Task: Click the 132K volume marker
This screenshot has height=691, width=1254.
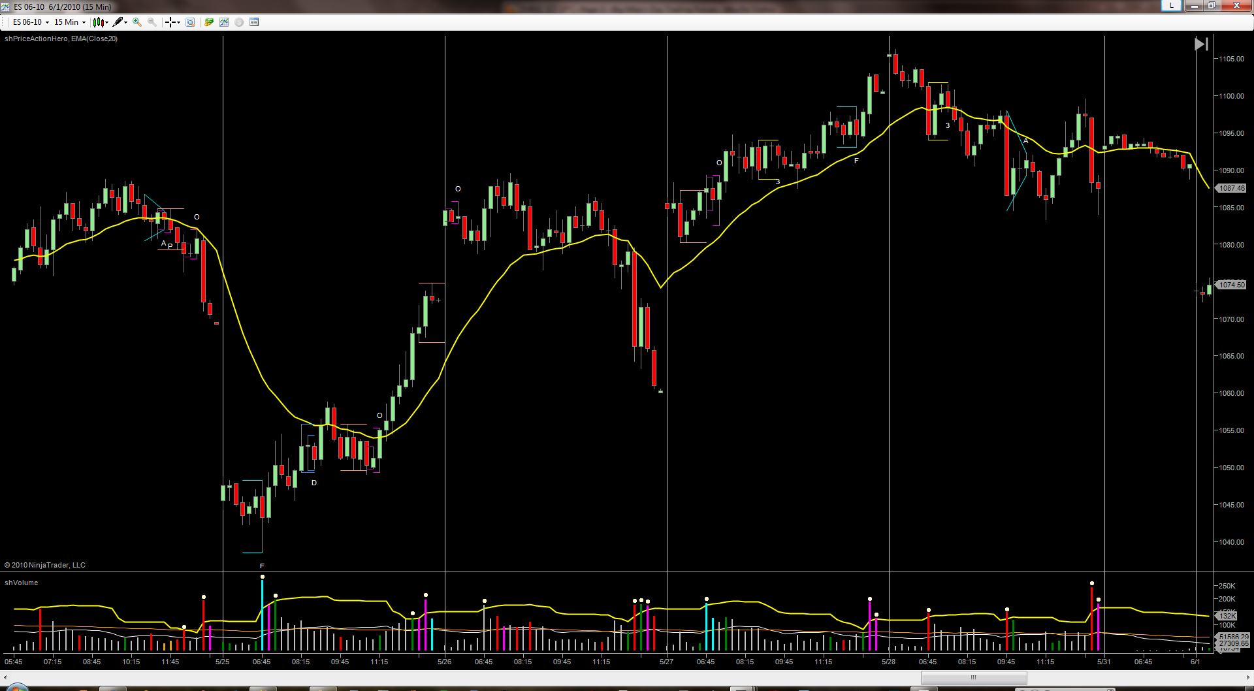Action: (1227, 616)
